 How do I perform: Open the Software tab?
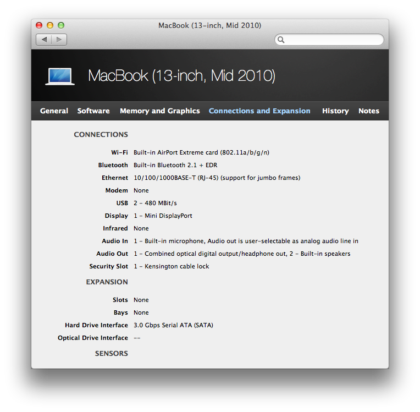tap(93, 111)
